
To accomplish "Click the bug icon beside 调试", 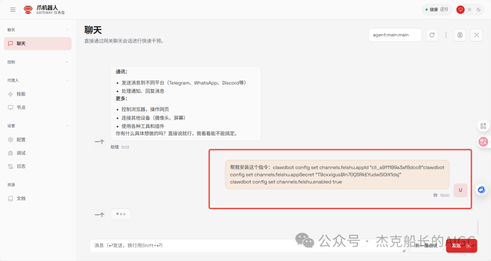I will click(x=10, y=153).
